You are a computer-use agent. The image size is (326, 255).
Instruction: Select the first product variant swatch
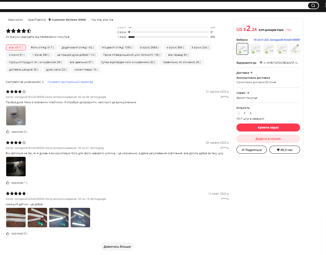[242, 49]
